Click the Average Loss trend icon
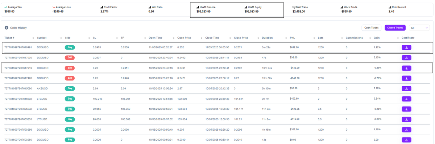Screen dimensions: 435x144 coord(54,7)
